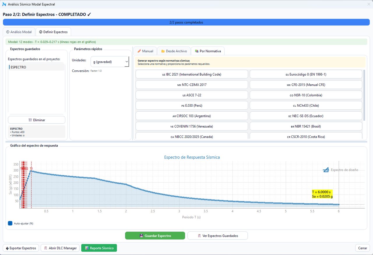Open Abrir DLC Manager
The image size is (373, 255).
click(x=60, y=248)
